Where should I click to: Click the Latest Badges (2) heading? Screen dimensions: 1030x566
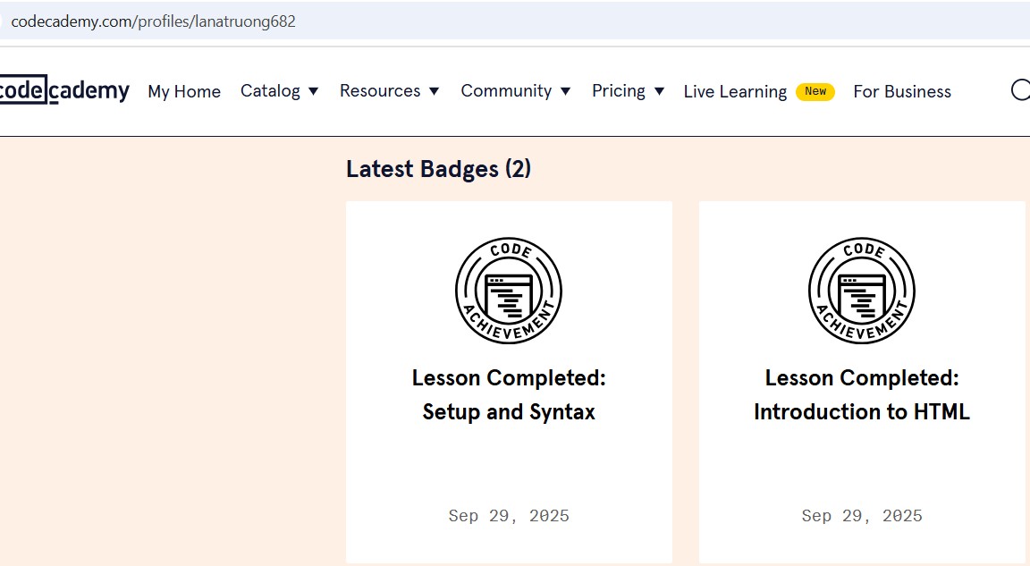[438, 169]
